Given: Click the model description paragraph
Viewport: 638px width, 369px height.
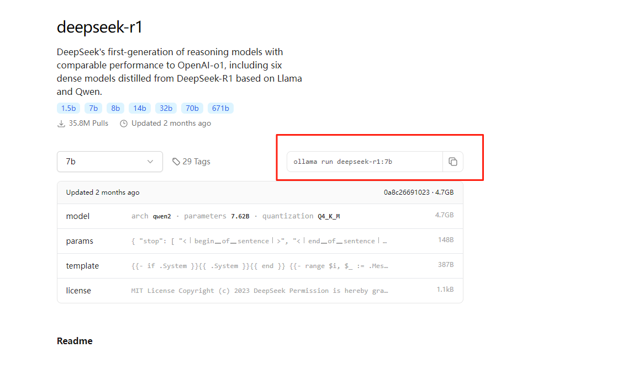Looking at the screenshot, I should click(179, 72).
